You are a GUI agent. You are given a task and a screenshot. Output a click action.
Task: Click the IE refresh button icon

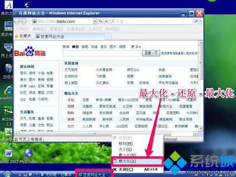coord(100,21)
